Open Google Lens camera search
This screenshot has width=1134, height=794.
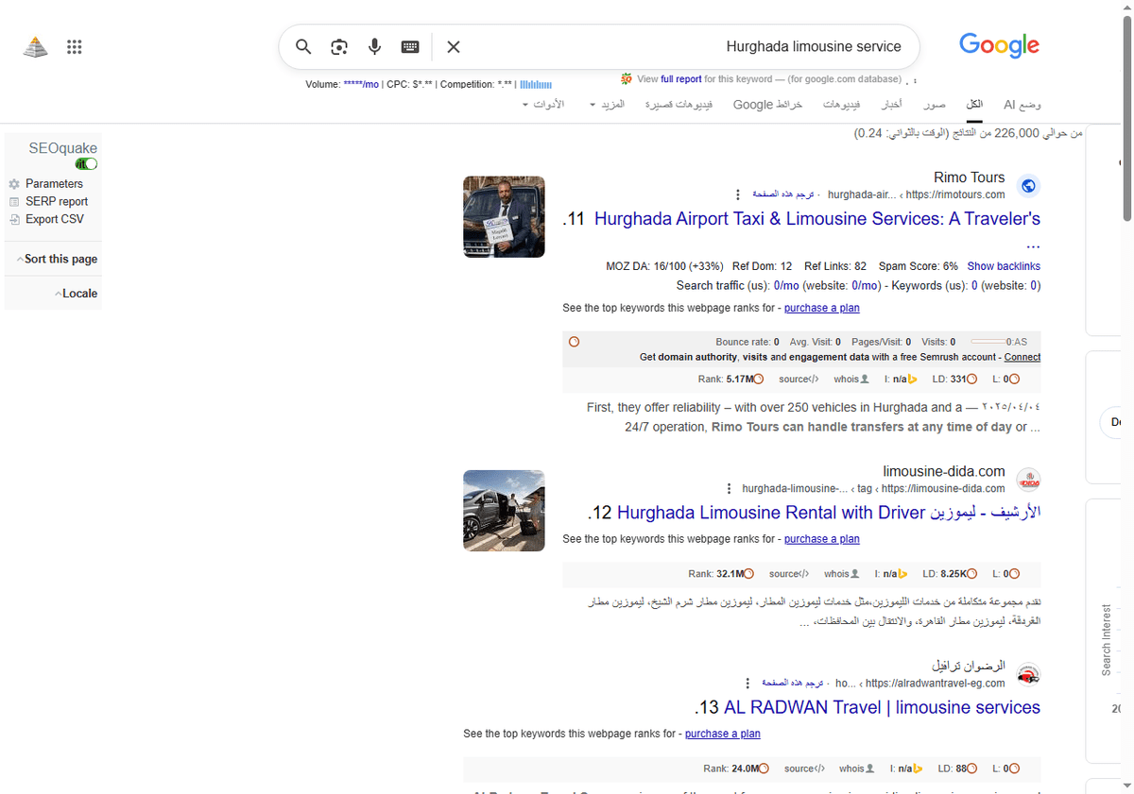pos(339,46)
